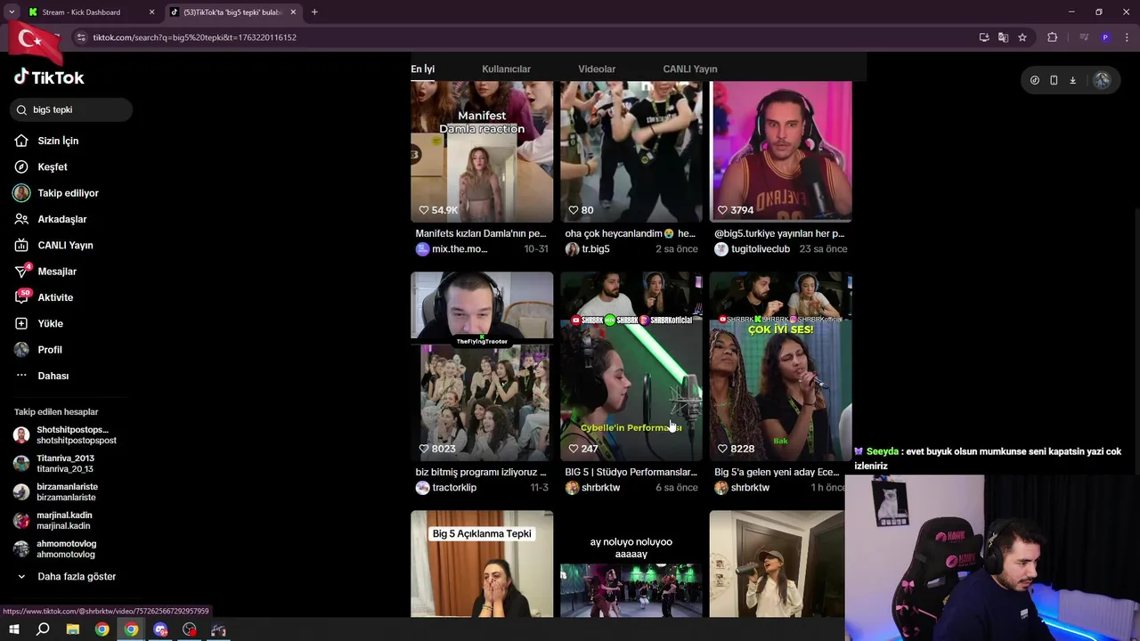The width and height of the screenshot is (1140, 641).
Task: Open streamer video with 3794 likes
Action: 781,151
